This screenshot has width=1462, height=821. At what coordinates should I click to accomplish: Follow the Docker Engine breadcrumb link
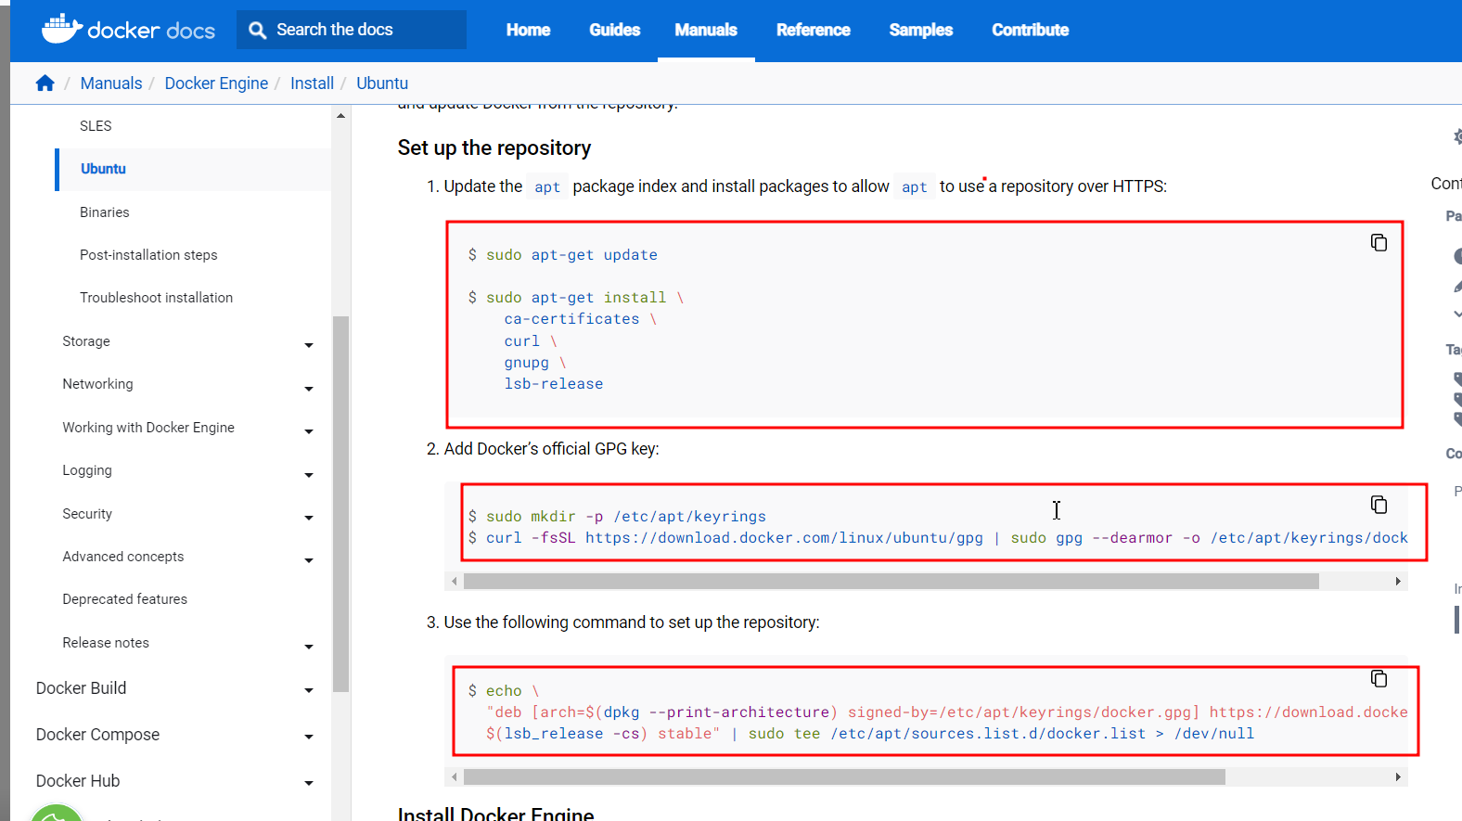coord(216,83)
